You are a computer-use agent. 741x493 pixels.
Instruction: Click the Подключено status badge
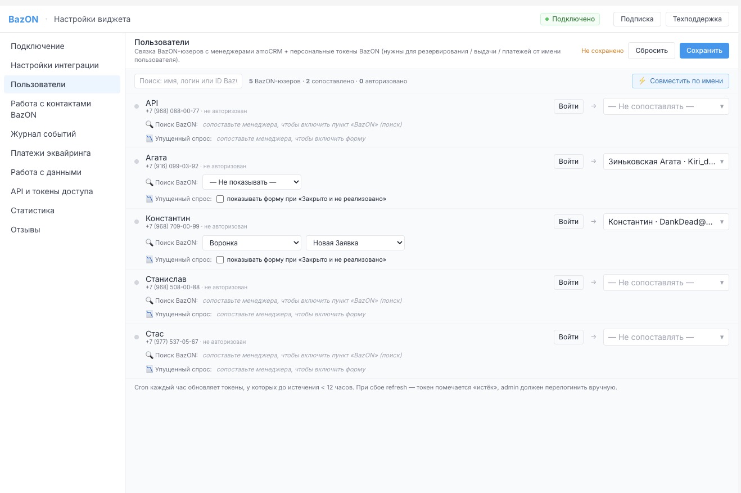point(570,19)
